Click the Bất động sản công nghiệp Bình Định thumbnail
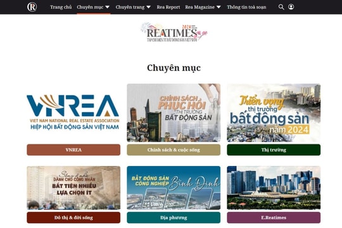This screenshot has height=228, width=342. pyautogui.click(x=174, y=188)
